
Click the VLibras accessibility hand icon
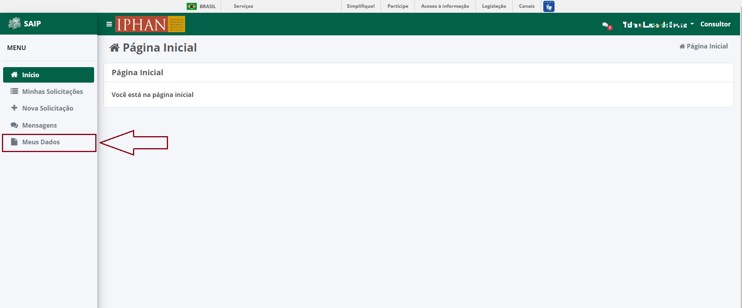tap(549, 6)
